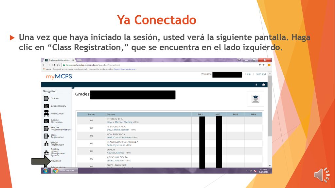
Task: Open the student graduation cap profile picture
Action: click(256, 99)
